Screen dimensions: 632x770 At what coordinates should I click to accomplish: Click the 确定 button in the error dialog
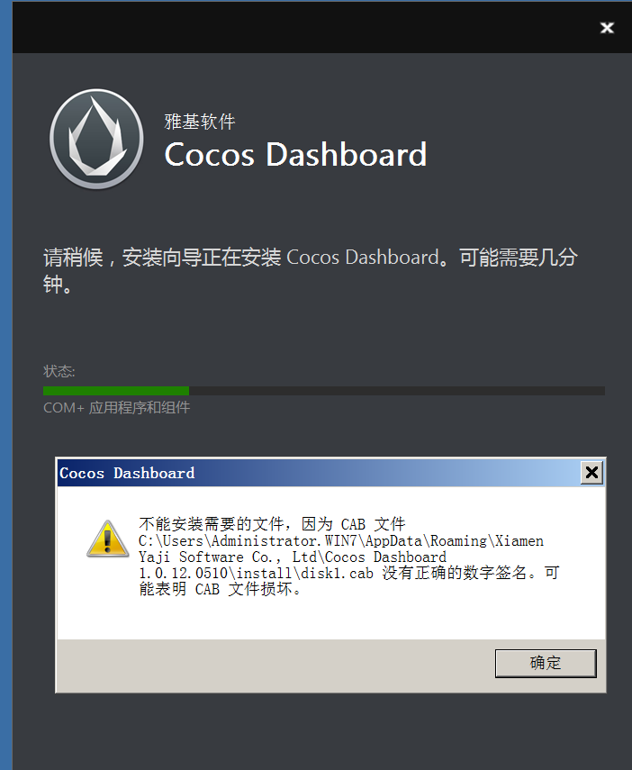546,663
